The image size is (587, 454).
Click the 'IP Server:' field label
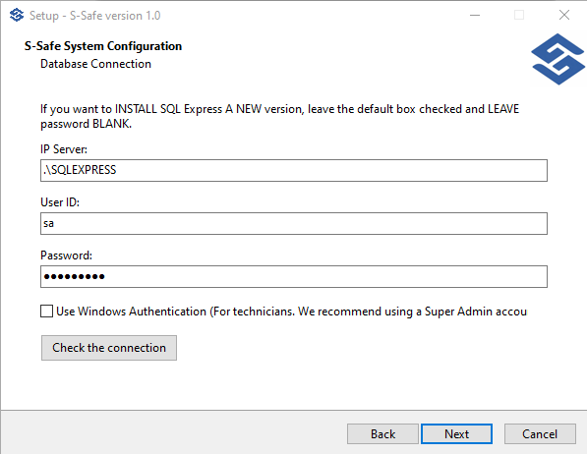click(64, 149)
